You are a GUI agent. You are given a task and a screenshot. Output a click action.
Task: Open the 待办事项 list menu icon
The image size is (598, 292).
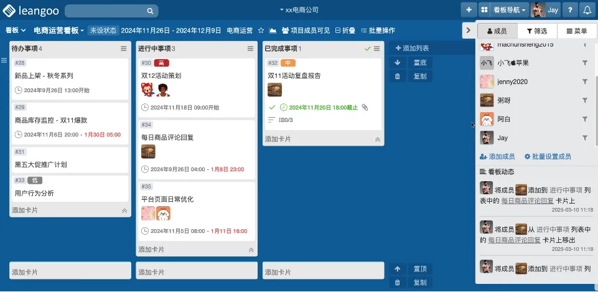[124, 49]
